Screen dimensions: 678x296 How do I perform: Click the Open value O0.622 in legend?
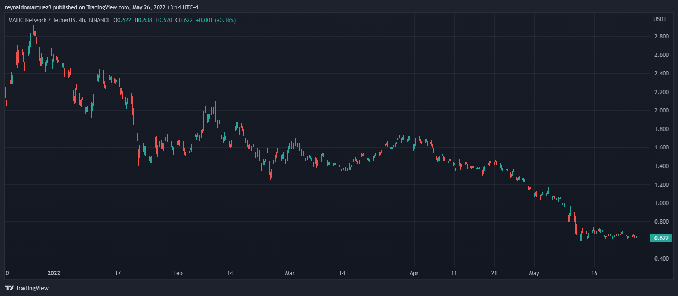122,20
